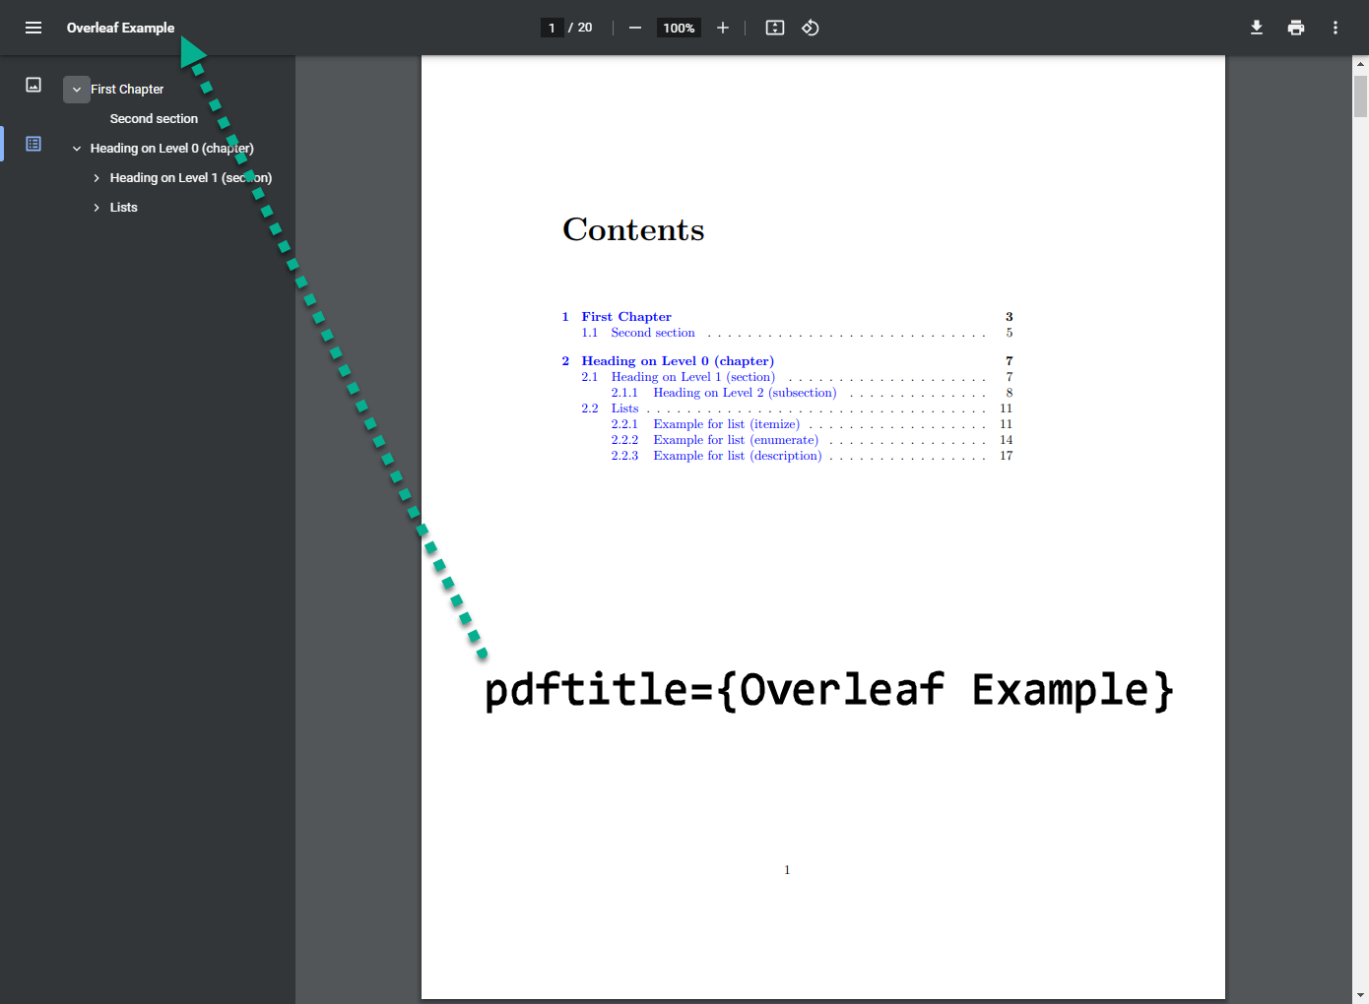The width and height of the screenshot is (1369, 1004).
Task: Download the PDF file
Action: pyautogui.click(x=1257, y=28)
